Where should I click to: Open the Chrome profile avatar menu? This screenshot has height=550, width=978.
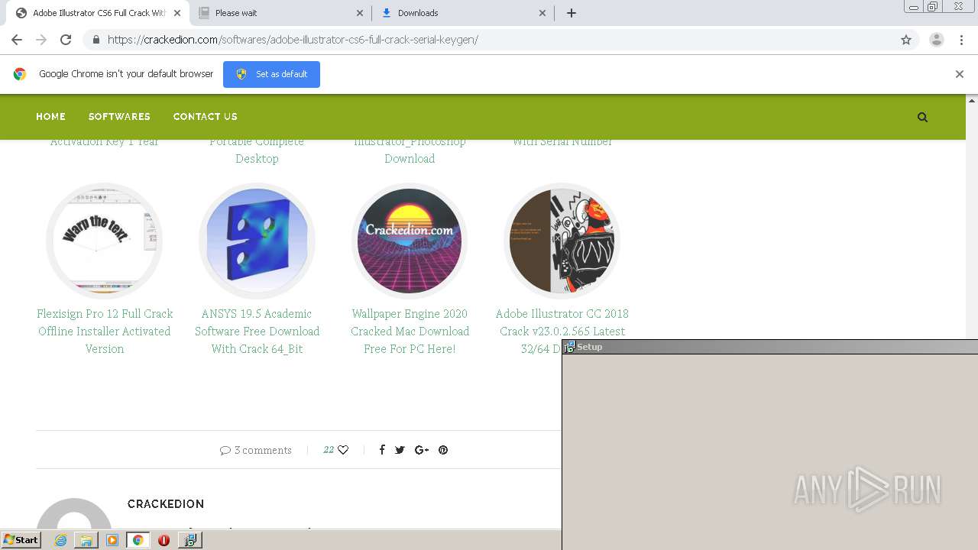click(x=936, y=40)
